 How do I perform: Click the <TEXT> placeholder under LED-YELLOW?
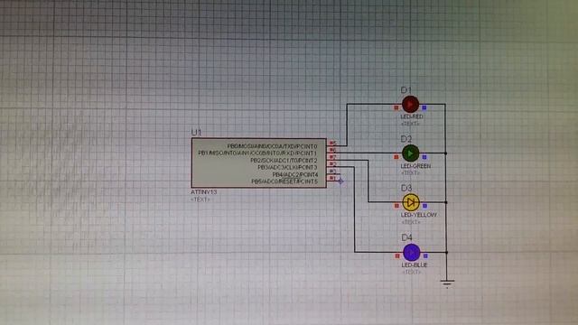click(411, 222)
